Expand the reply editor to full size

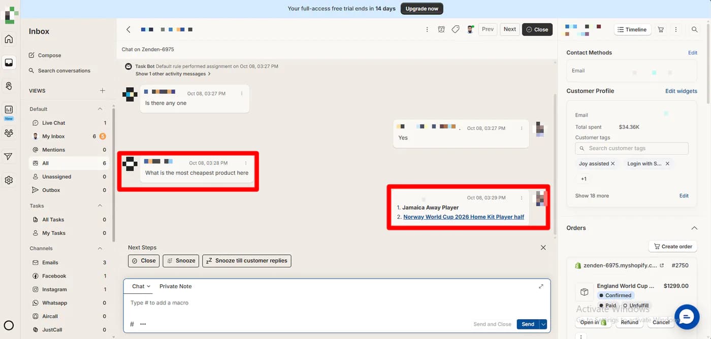click(541, 286)
